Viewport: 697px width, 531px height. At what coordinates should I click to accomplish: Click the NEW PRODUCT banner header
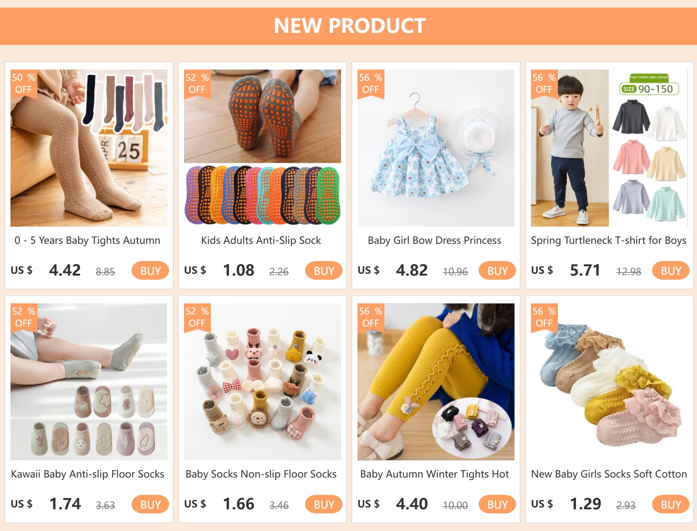point(348,26)
